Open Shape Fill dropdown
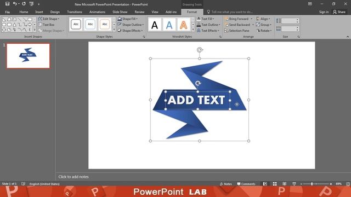This screenshot has height=197, width=351. (128, 19)
